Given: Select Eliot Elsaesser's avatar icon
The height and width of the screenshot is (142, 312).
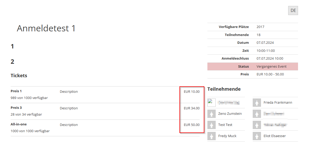Looking at the screenshot, I should (257, 136).
